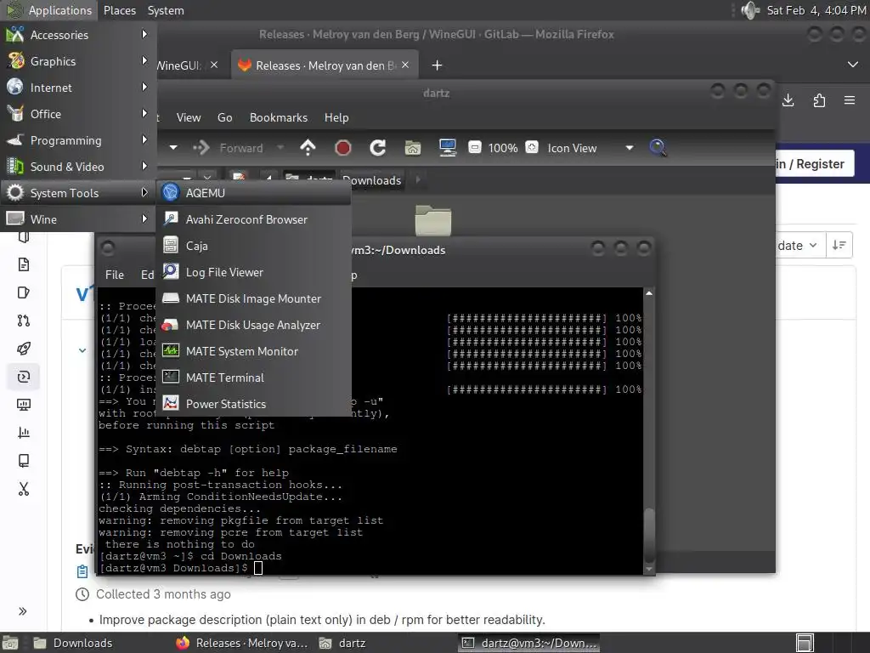Click GitLab sidebar monitor icon
Viewport: 870px width, 653px height.
tap(23, 404)
